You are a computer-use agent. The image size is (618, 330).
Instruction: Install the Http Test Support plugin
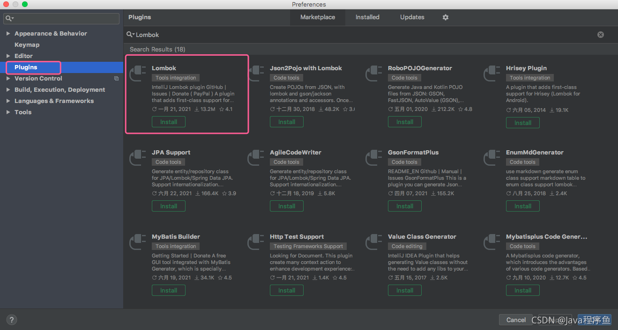point(287,291)
